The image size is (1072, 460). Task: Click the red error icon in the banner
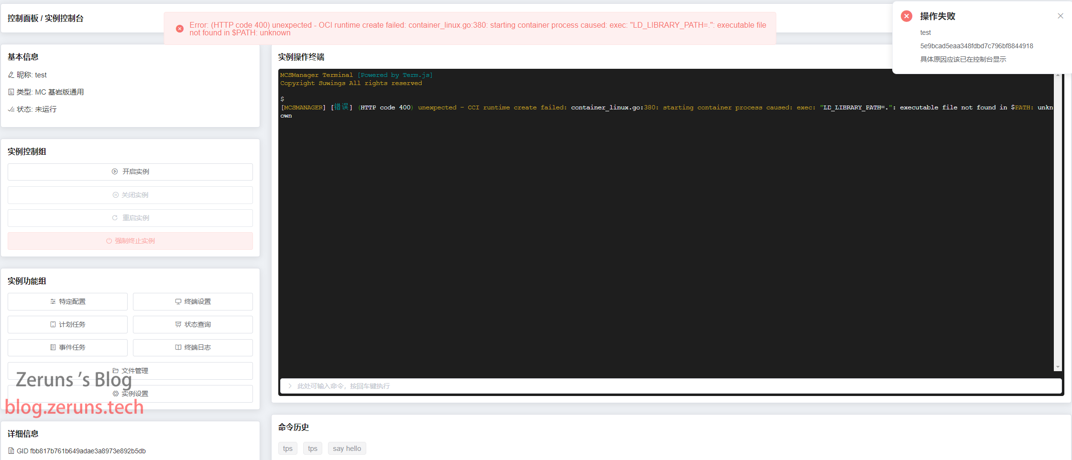coord(180,29)
